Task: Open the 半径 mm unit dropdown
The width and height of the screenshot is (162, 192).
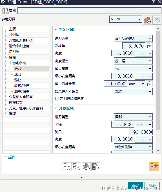Action: pyautogui.click(x=144, y=124)
